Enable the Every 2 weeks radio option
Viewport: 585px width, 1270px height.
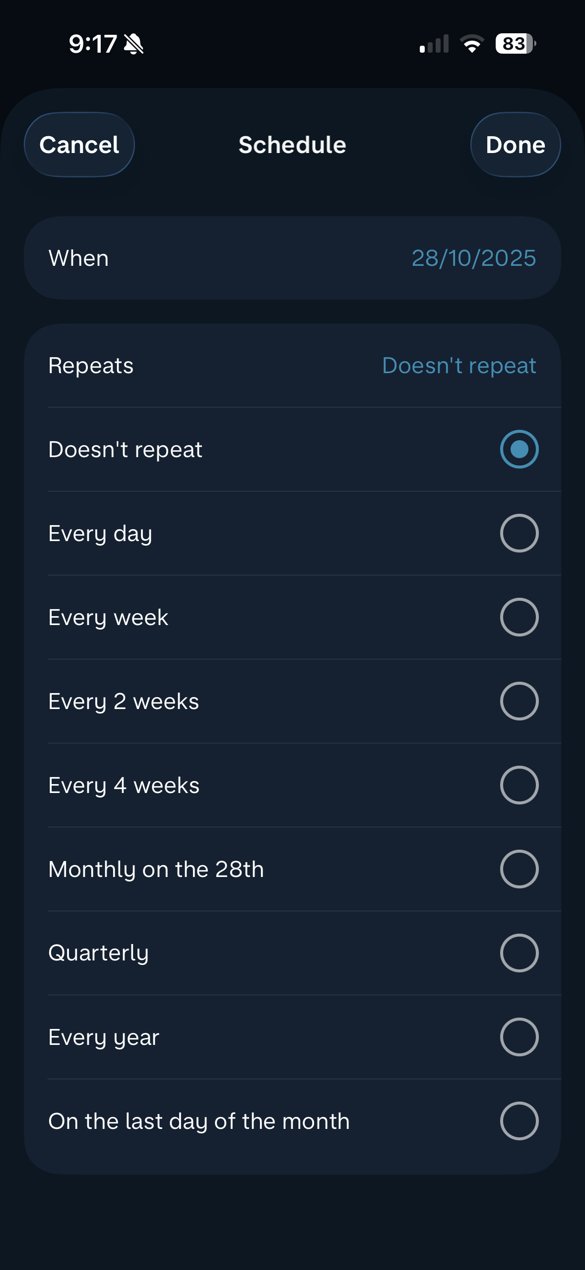(x=519, y=701)
